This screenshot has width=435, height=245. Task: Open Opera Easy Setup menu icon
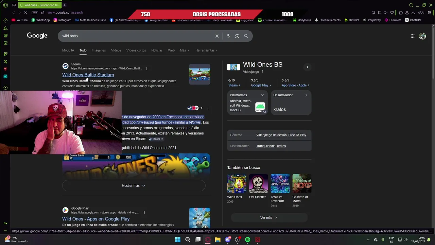pyautogui.click(x=429, y=13)
